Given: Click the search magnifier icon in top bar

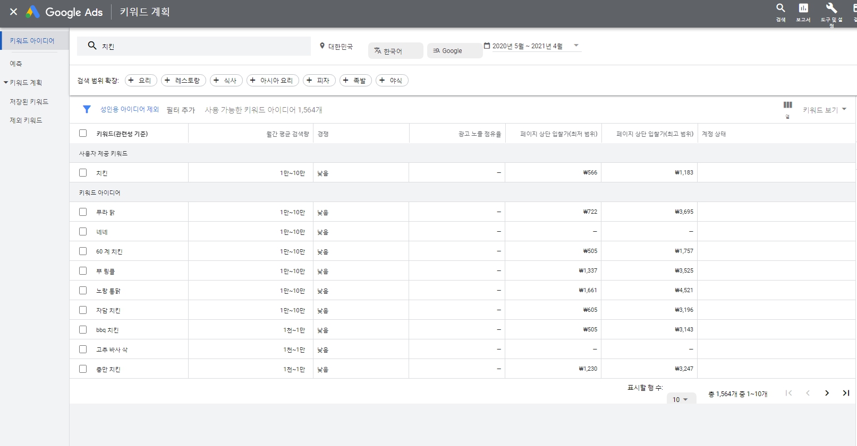Looking at the screenshot, I should click(x=780, y=8).
